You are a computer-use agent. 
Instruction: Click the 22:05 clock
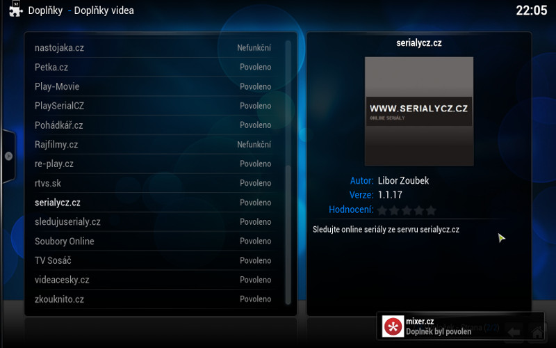[x=532, y=10]
